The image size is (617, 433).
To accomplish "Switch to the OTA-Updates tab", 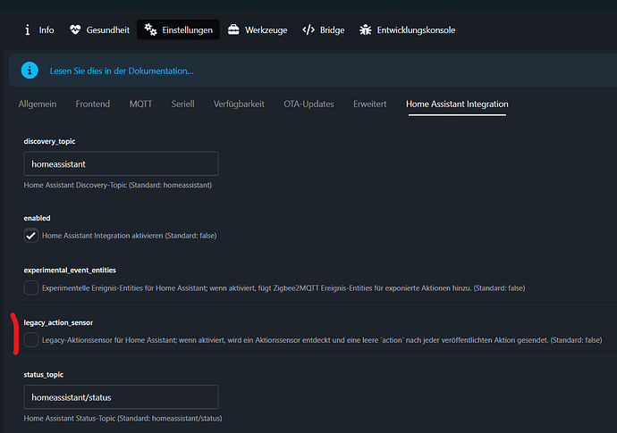I will coord(308,104).
